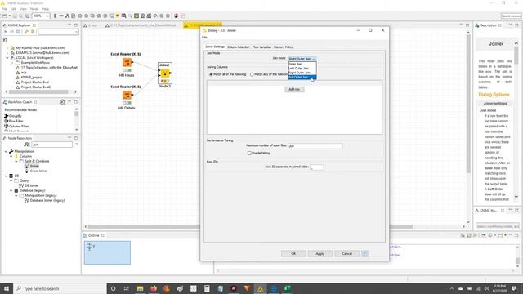Collapse the Split & Combine folder
Screen dimensions: 523x294
(16, 162)
